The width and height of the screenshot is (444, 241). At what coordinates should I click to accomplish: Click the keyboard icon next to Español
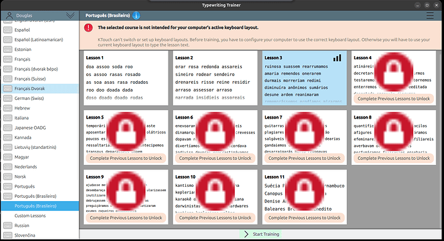(8, 30)
